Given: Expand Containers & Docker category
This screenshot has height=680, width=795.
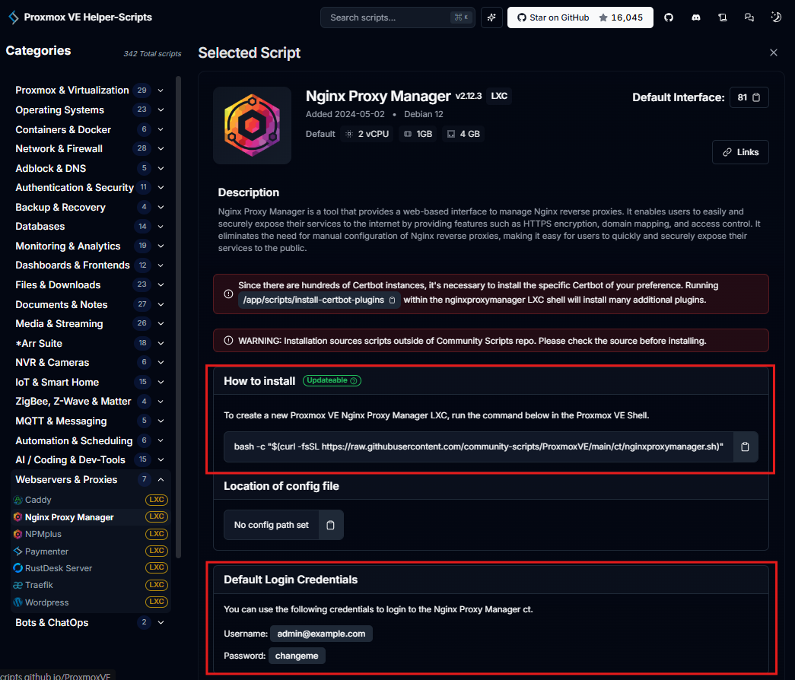Looking at the screenshot, I should coord(91,129).
